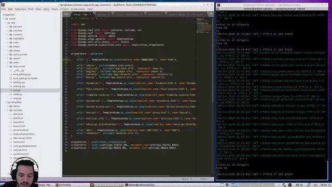The height and width of the screenshot is (187, 332).
Task: Expand the includes folder under templates
Action: point(8,110)
